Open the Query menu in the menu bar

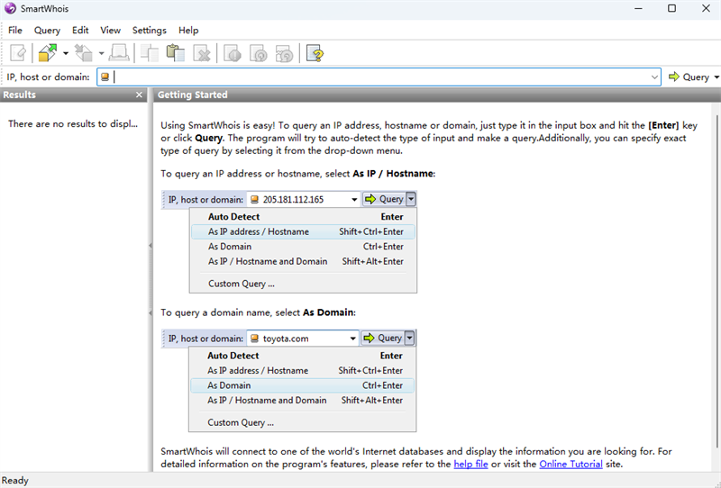[x=47, y=31]
